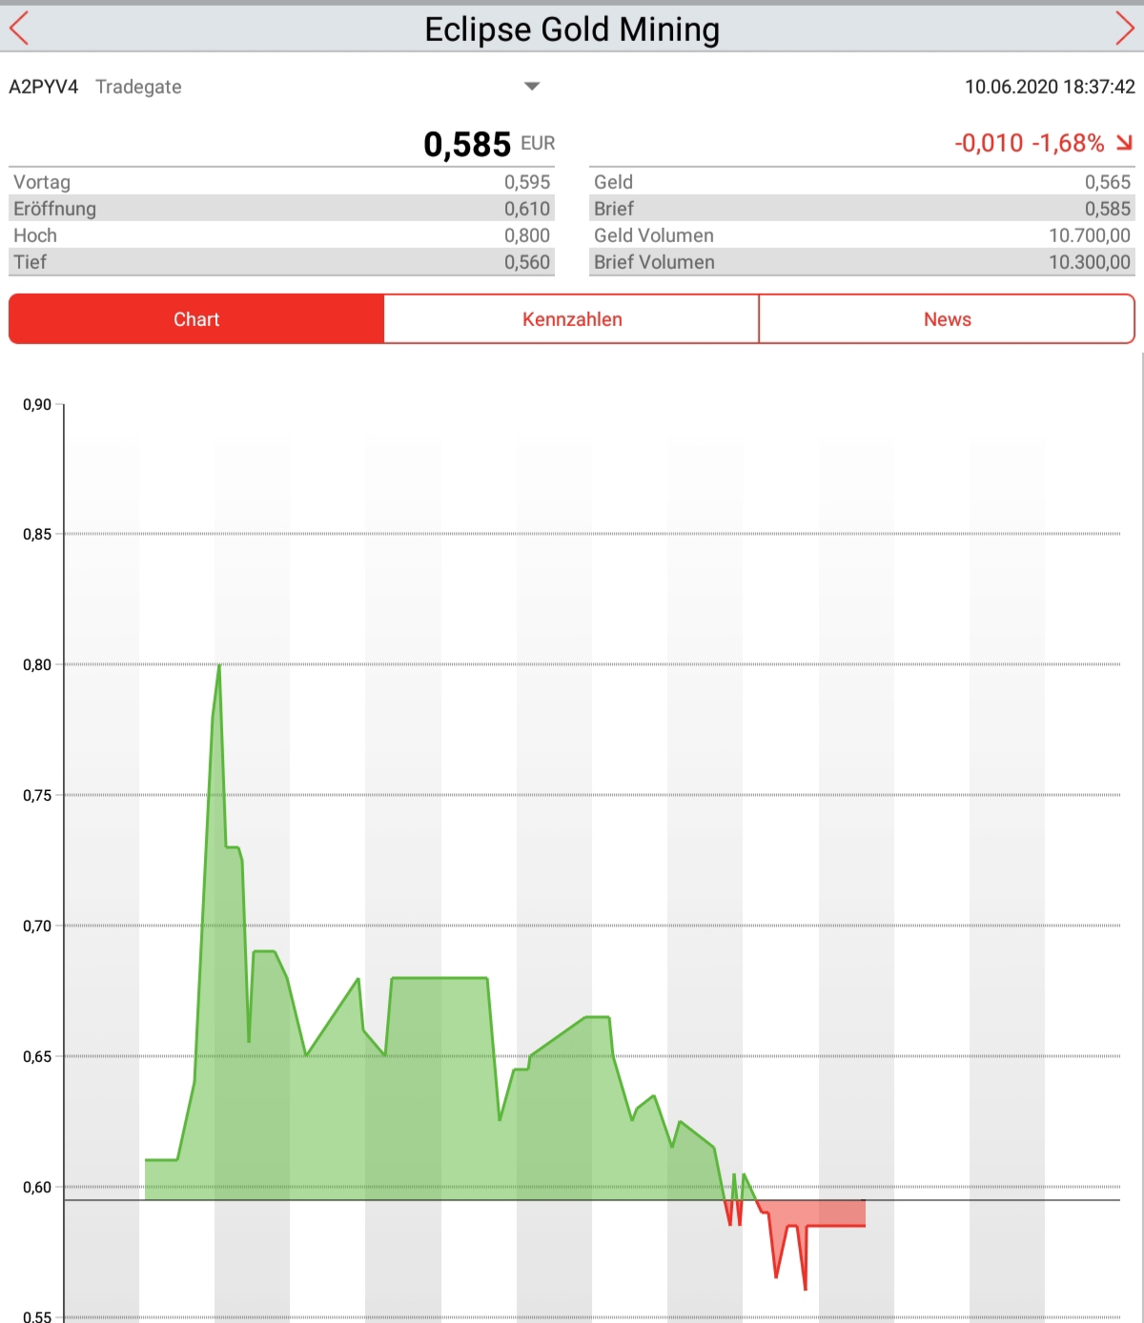Screen dimensions: 1144x1323
Task: Open the Tradegate exchange dropdown arrow
Action: [532, 87]
